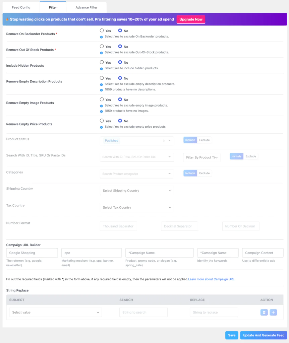Select No for Remove On Backorder Products
The height and width of the screenshot is (343, 289).
(x=120, y=30)
